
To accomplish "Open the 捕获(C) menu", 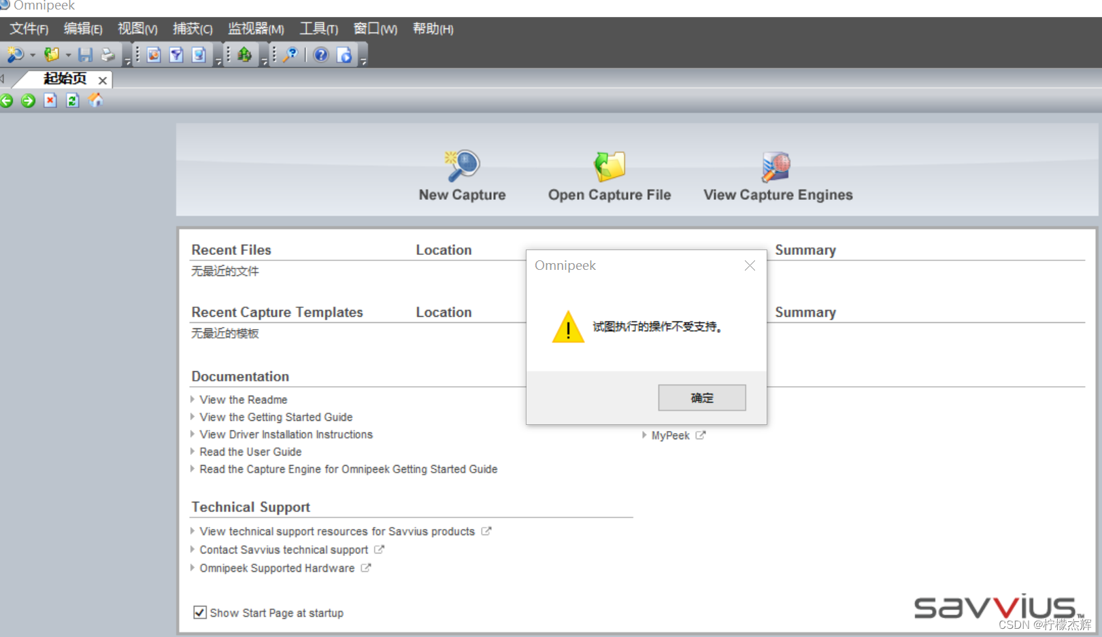I will point(193,29).
